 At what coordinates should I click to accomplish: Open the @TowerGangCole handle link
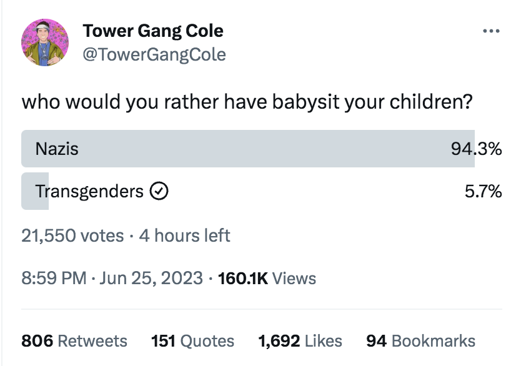click(x=154, y=55)
